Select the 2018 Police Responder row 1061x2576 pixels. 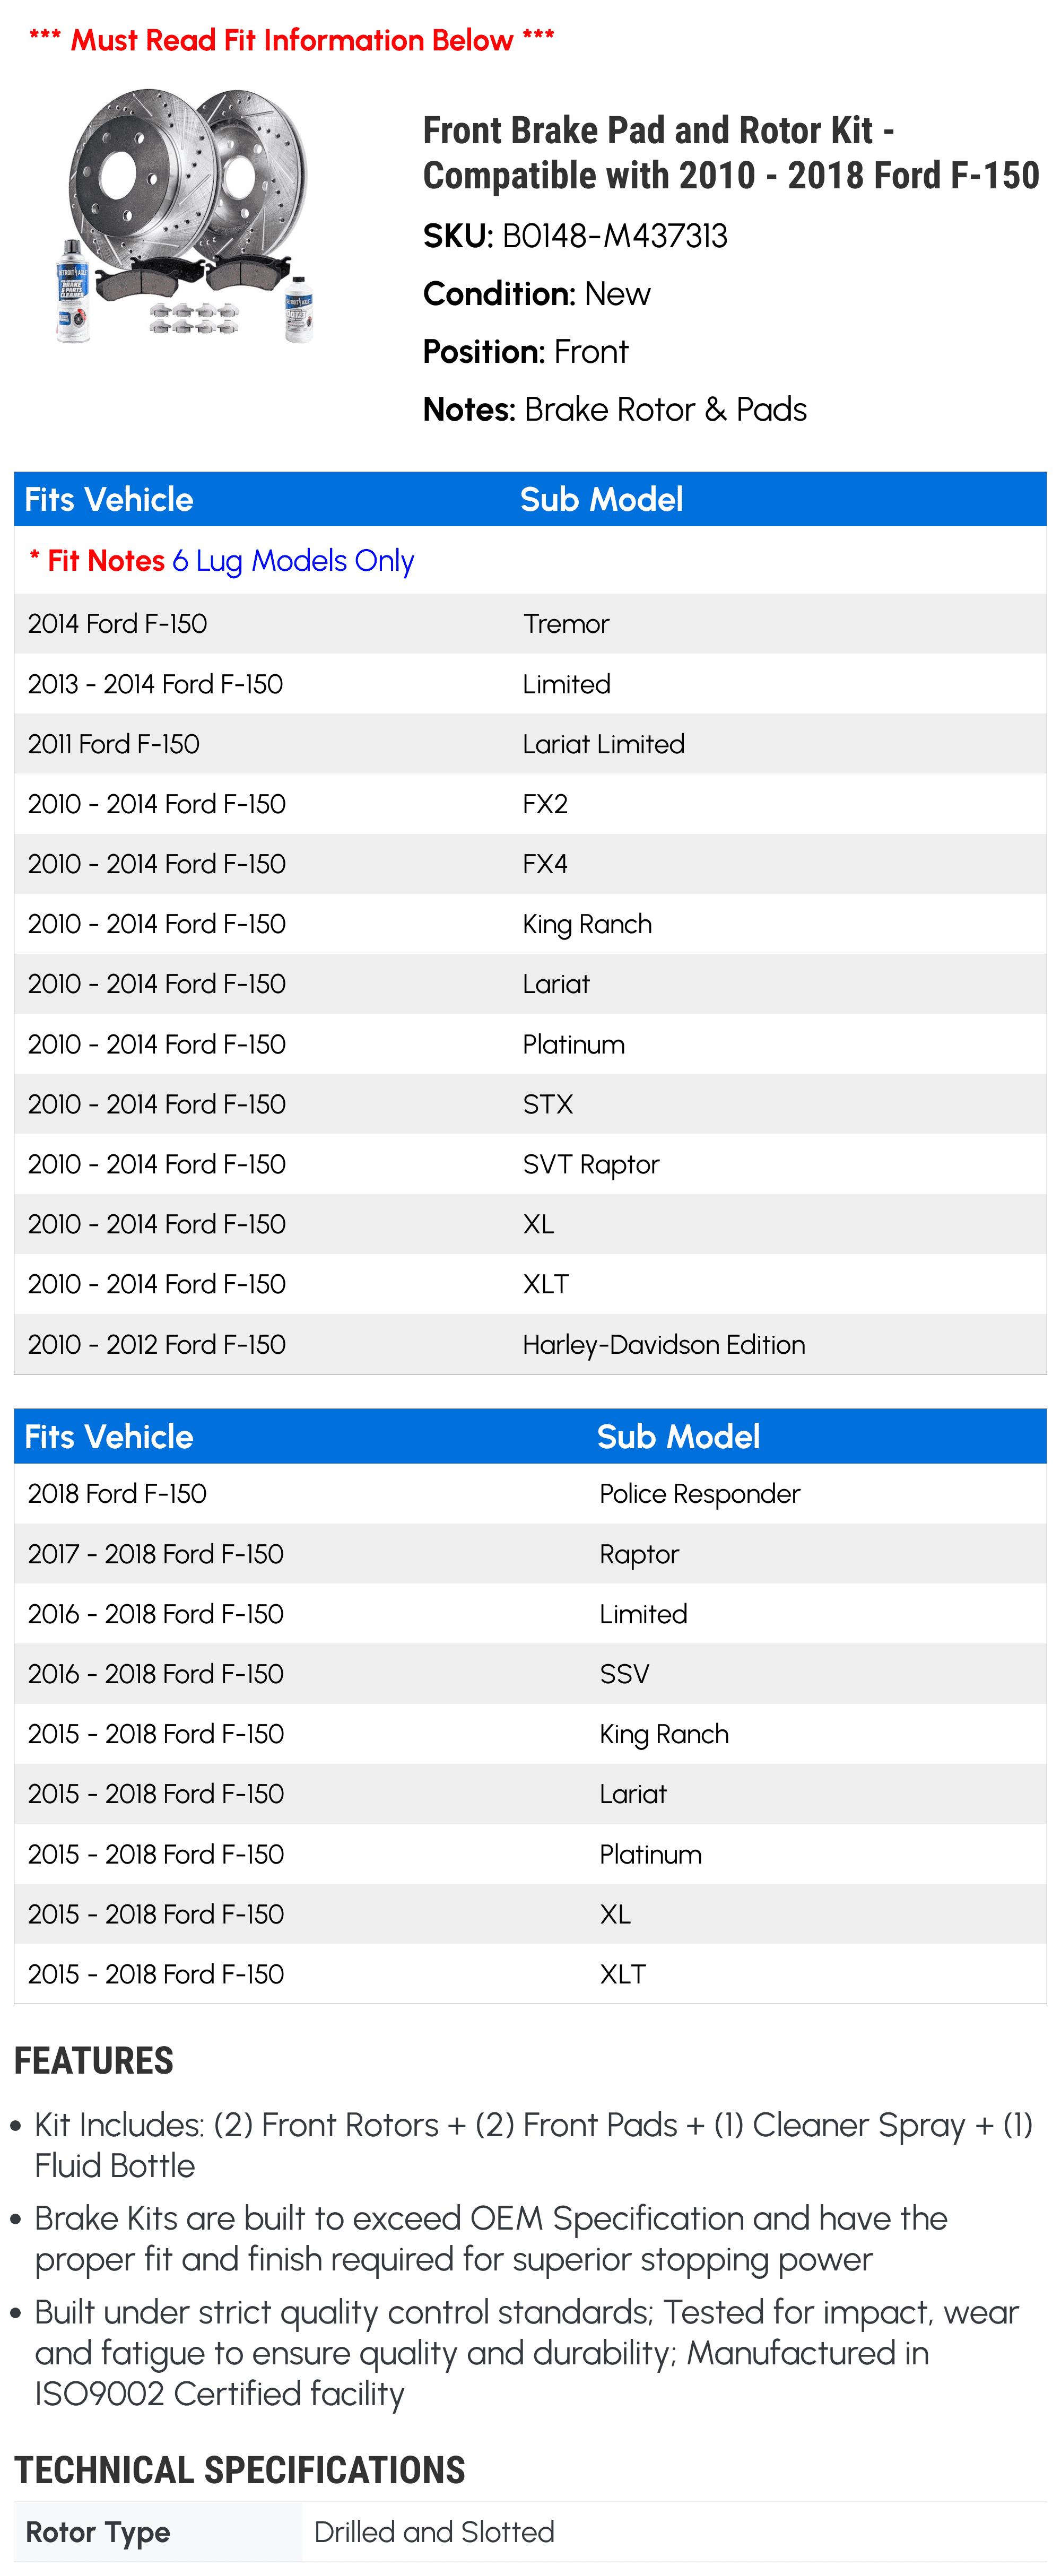[530, 1493]
